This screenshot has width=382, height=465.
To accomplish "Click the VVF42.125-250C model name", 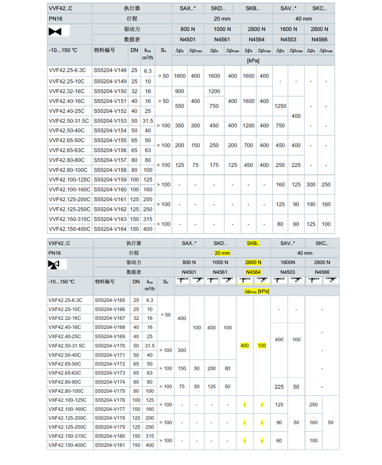I will point(69,209).
